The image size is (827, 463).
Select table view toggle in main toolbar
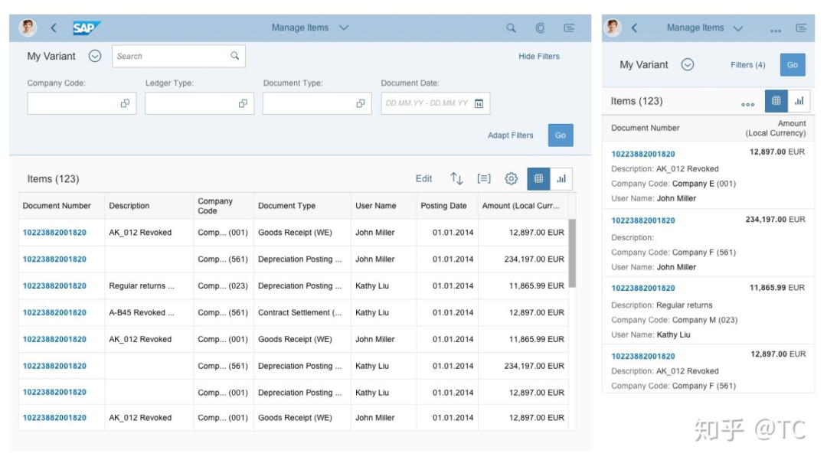click(538, 179)
